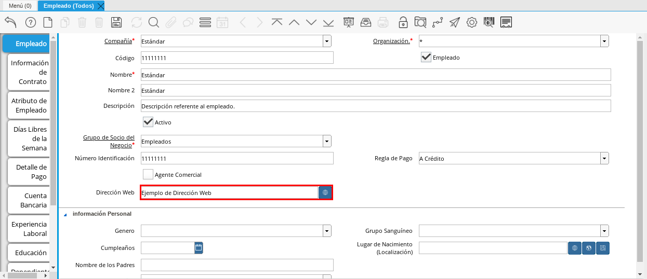Open Días Libres de la Semana tab
Viewport: 647px width, 279px height.
coord(29,138)
